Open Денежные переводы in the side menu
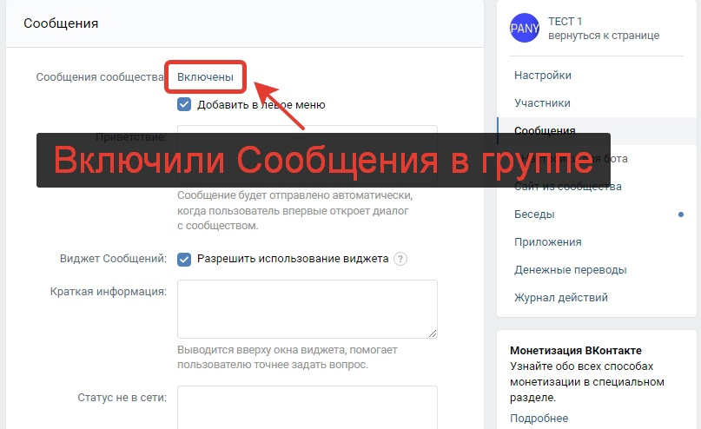 (x=570, y=270)
